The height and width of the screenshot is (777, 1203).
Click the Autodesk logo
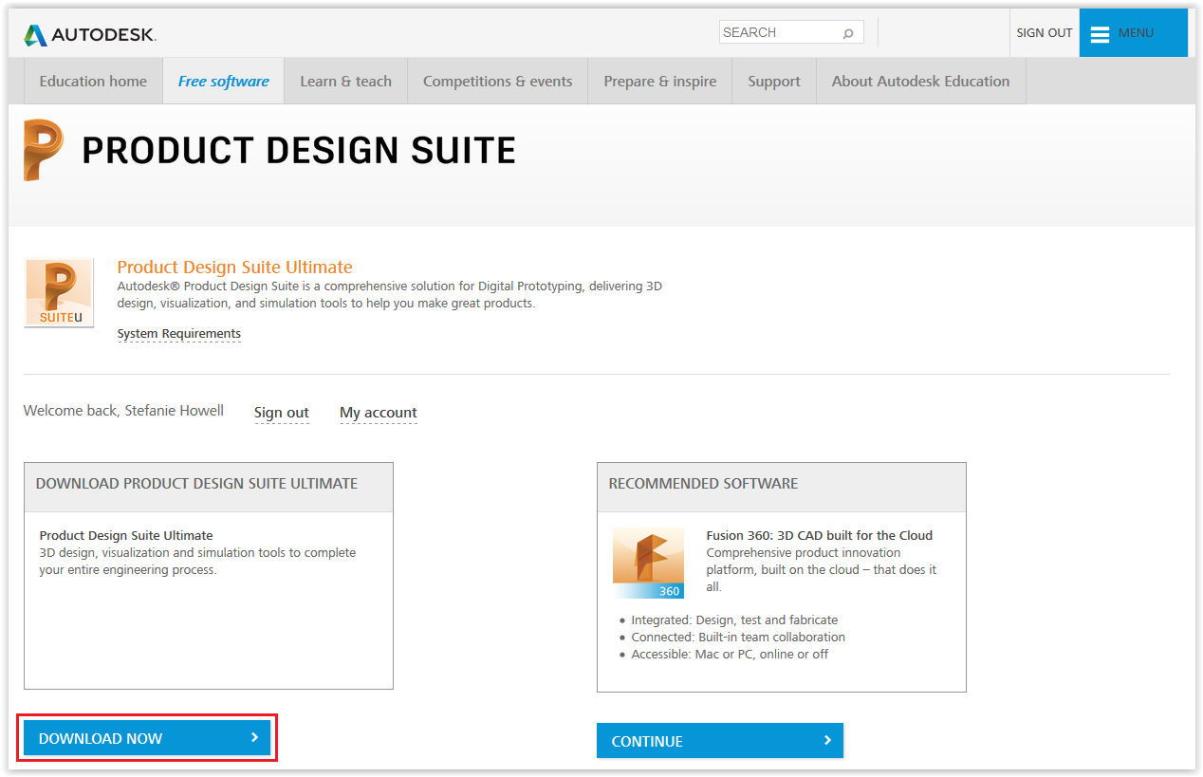(90, 35)
